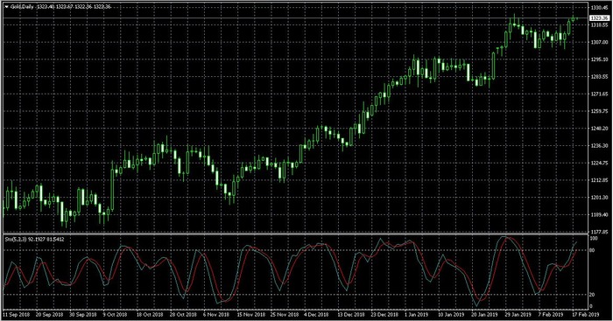Click the 1 Jan 2019 time axis label

pyautogui.click(x=416, y=314)
